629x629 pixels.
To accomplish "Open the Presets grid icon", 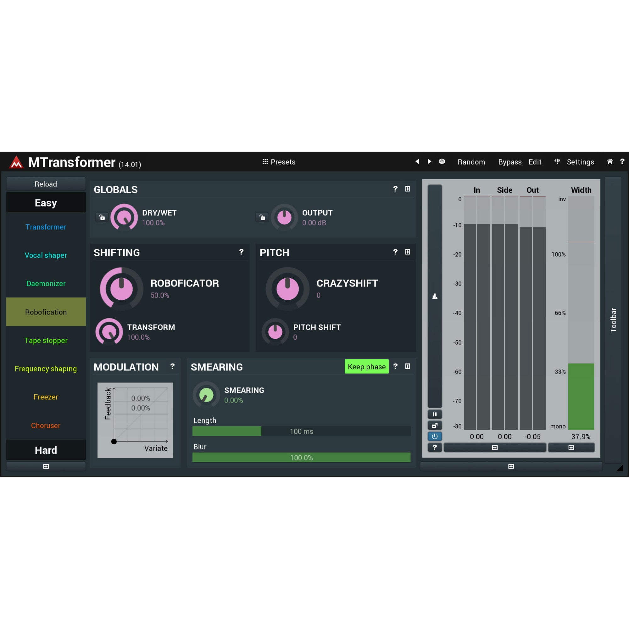I will (x=265, y=161).
